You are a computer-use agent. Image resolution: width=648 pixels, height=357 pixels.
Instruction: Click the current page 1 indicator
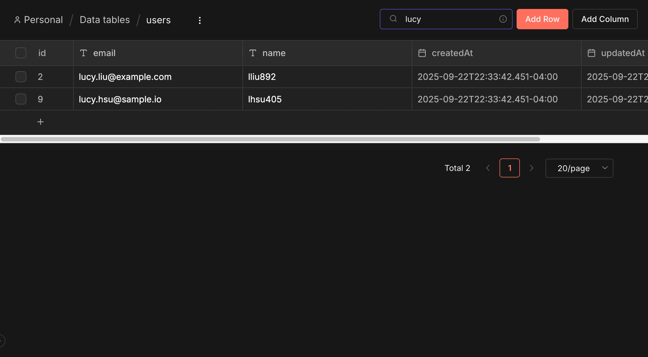coord(510,168)
